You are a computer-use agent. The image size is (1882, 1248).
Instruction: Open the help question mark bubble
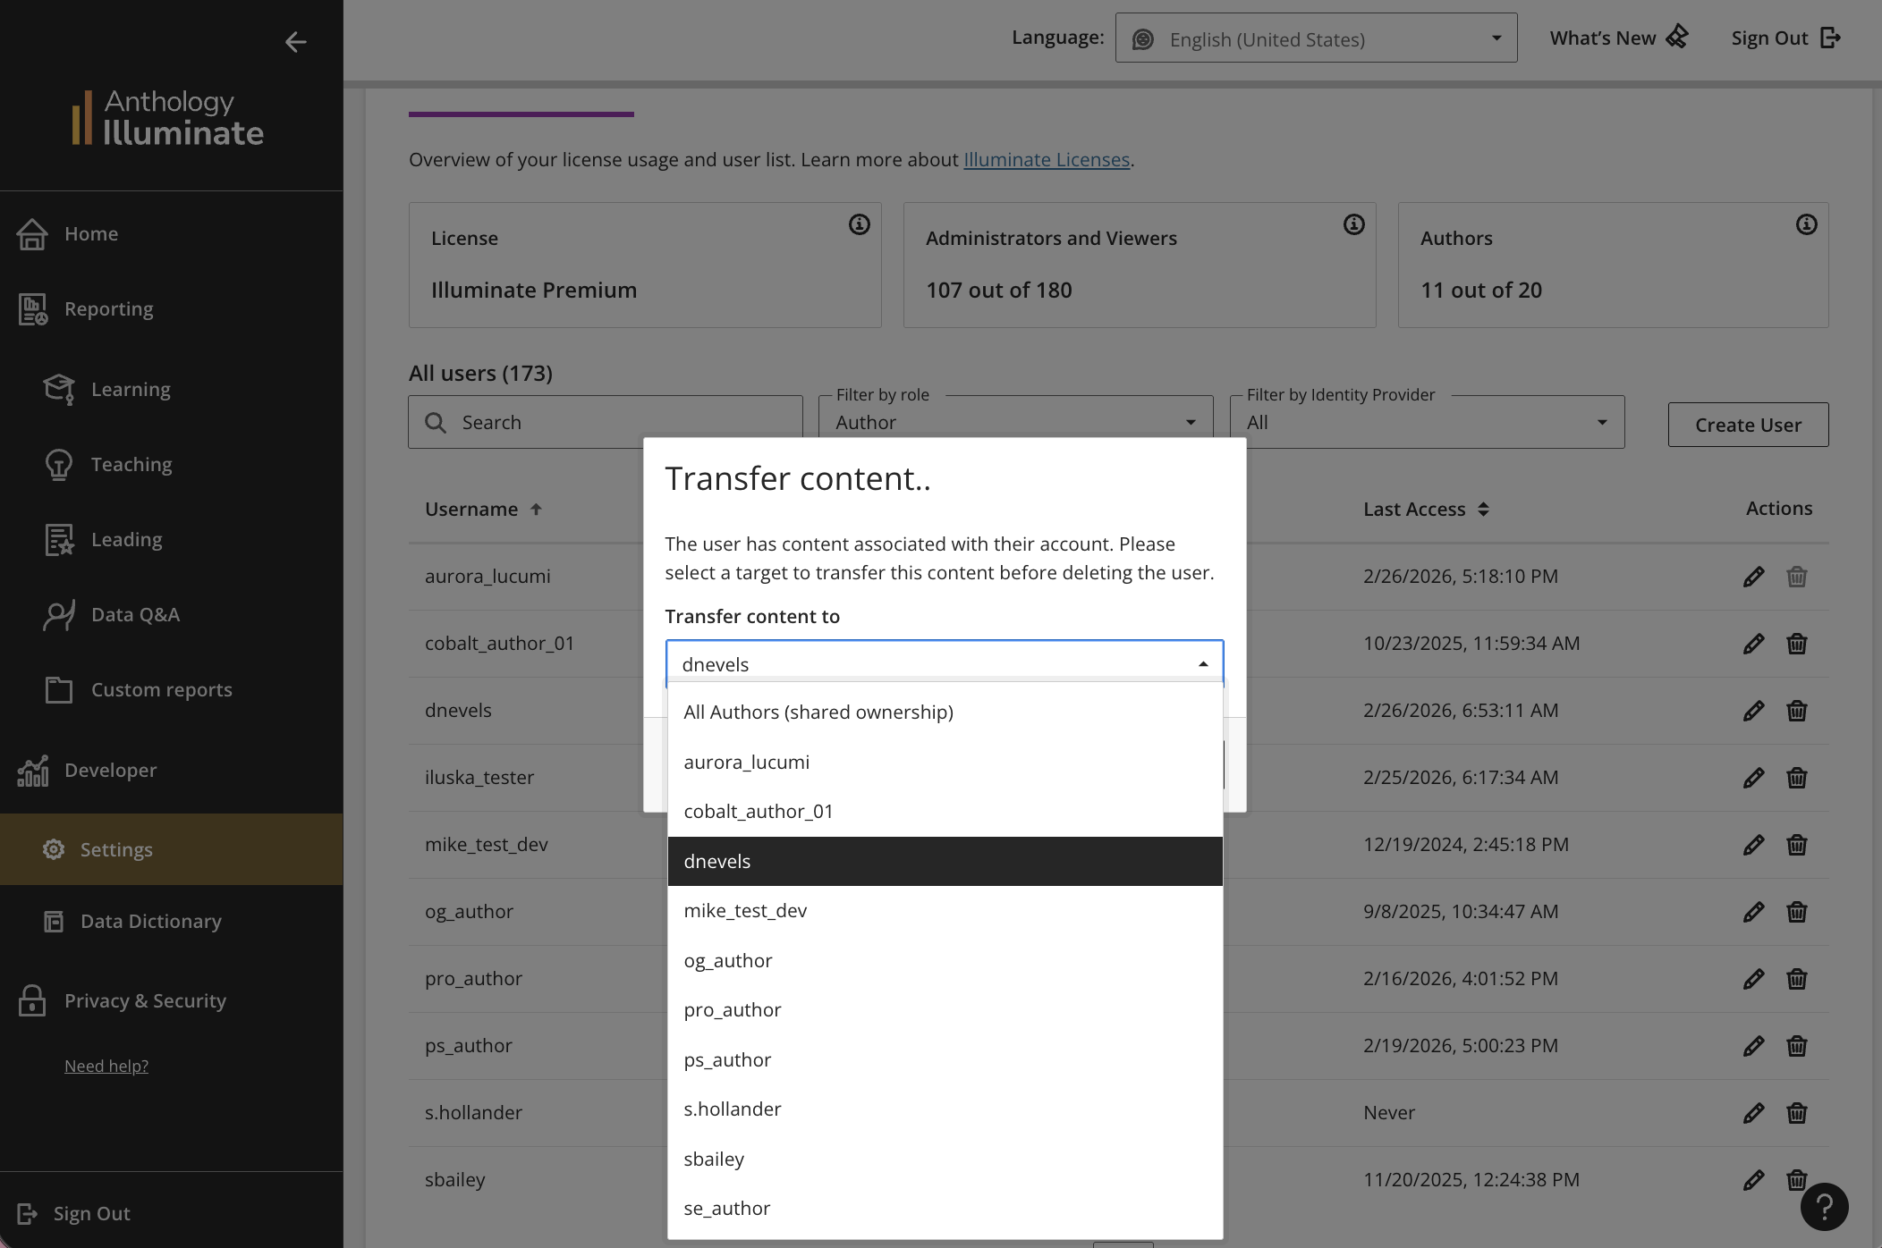tap(1824, 1207)
